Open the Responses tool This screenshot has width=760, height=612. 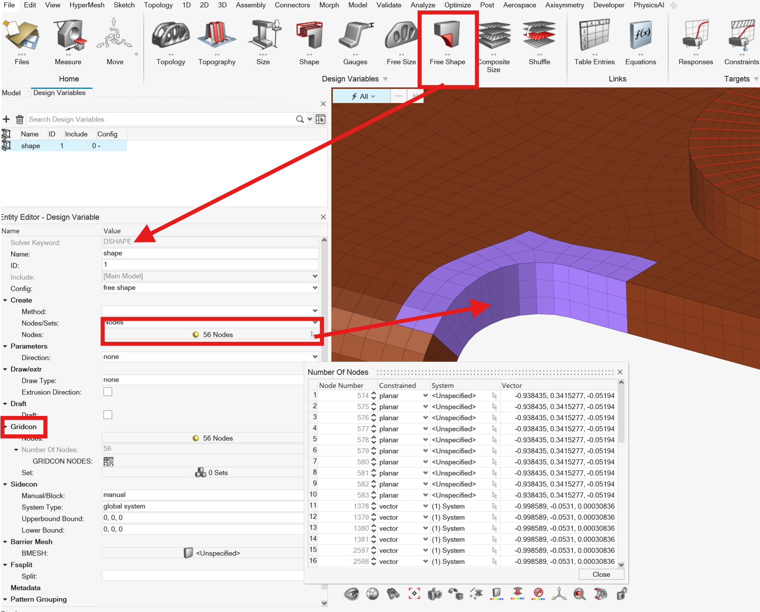tap(696, 41)
